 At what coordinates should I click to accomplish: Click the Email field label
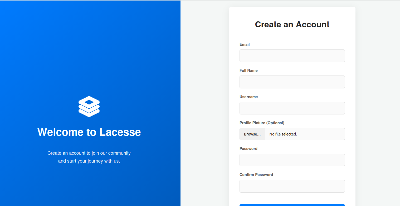coord(245,44)
